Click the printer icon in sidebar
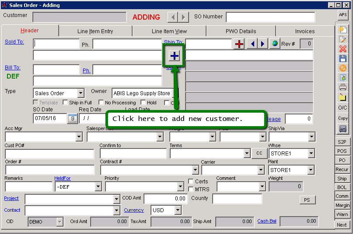This screenshot has width=353, height=234. point(343,87)
